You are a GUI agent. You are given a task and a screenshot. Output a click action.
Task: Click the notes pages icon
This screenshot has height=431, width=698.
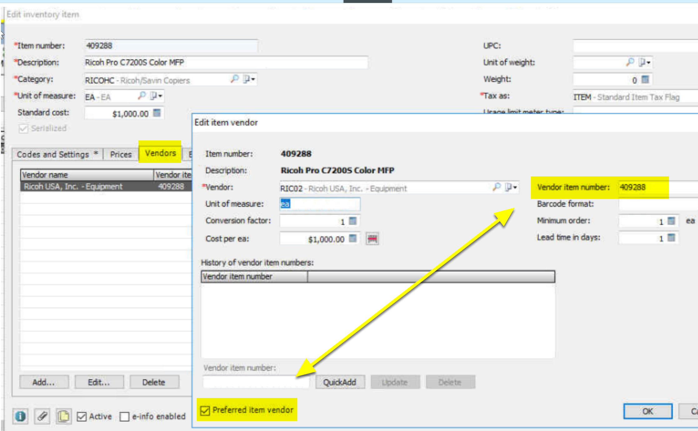coord(64,416)
